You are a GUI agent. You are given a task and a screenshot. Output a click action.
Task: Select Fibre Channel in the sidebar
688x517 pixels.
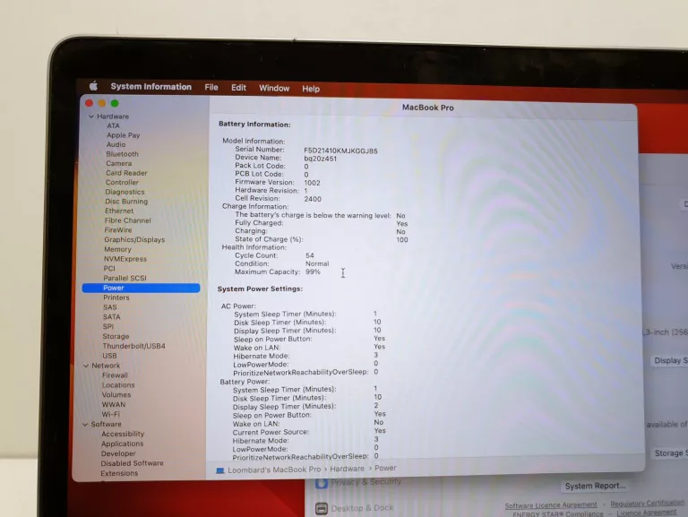tap(128, 220)
